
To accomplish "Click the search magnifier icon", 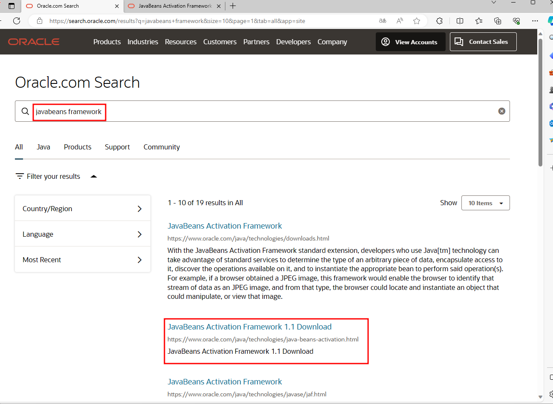I will coord(25,112).
